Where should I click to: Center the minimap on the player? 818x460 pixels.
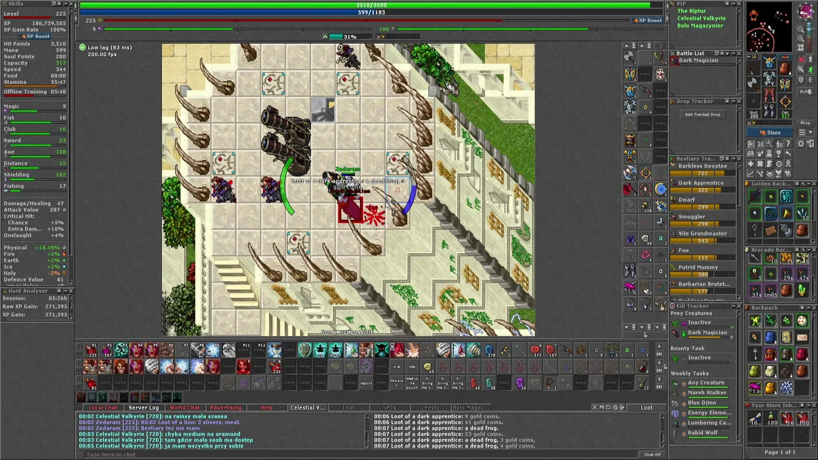(x=801, y=47)
